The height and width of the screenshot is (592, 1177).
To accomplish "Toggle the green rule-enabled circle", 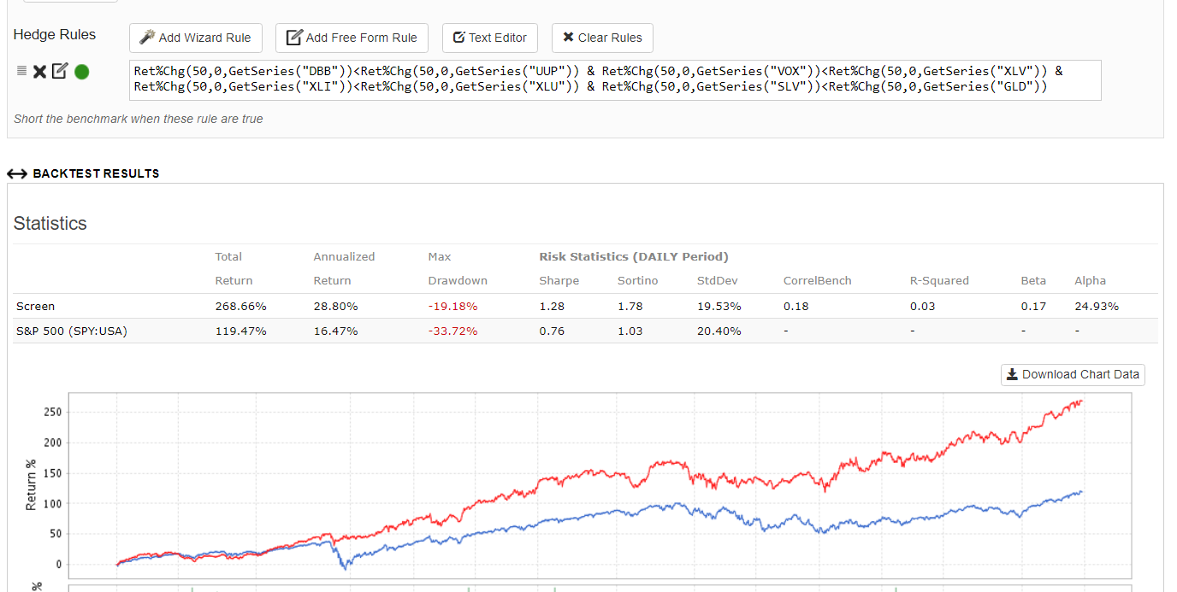I will (82, 72).
